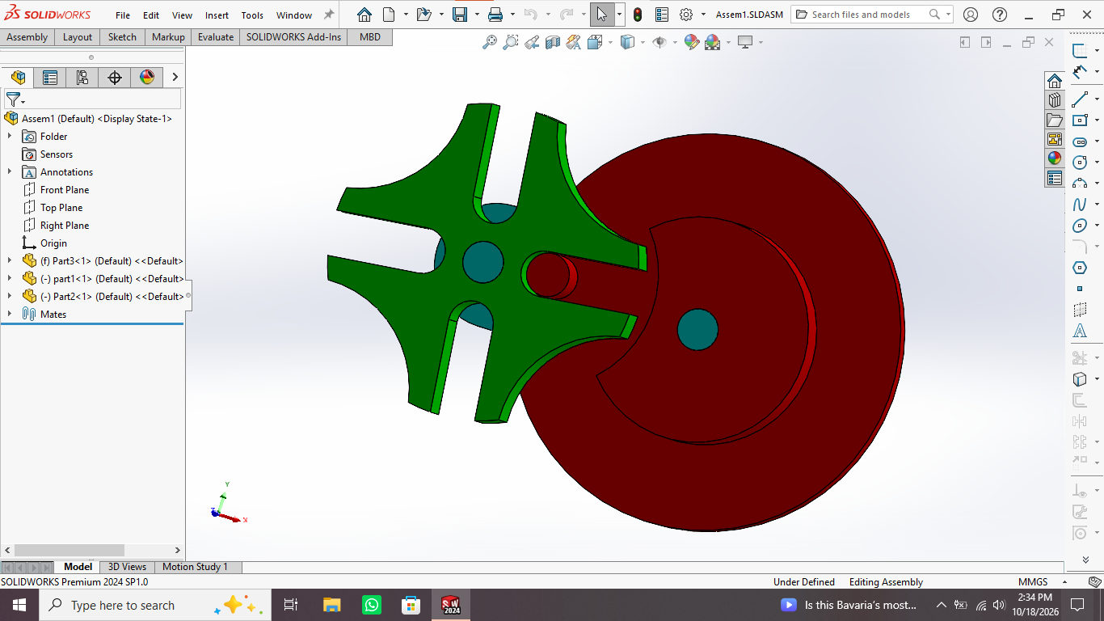Screen dimensions: 1104x621
Task: Open the ConfigurationManager tab icon
Action: pos(82,77)
